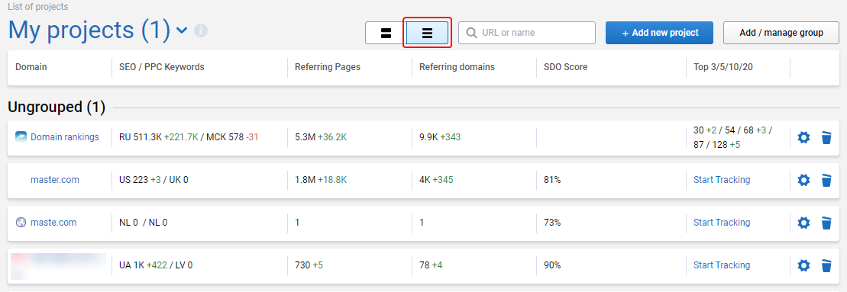Screen dimensions: 847x292
Task: Click trash icon in the UA 1K row
Action: [826, 265]
